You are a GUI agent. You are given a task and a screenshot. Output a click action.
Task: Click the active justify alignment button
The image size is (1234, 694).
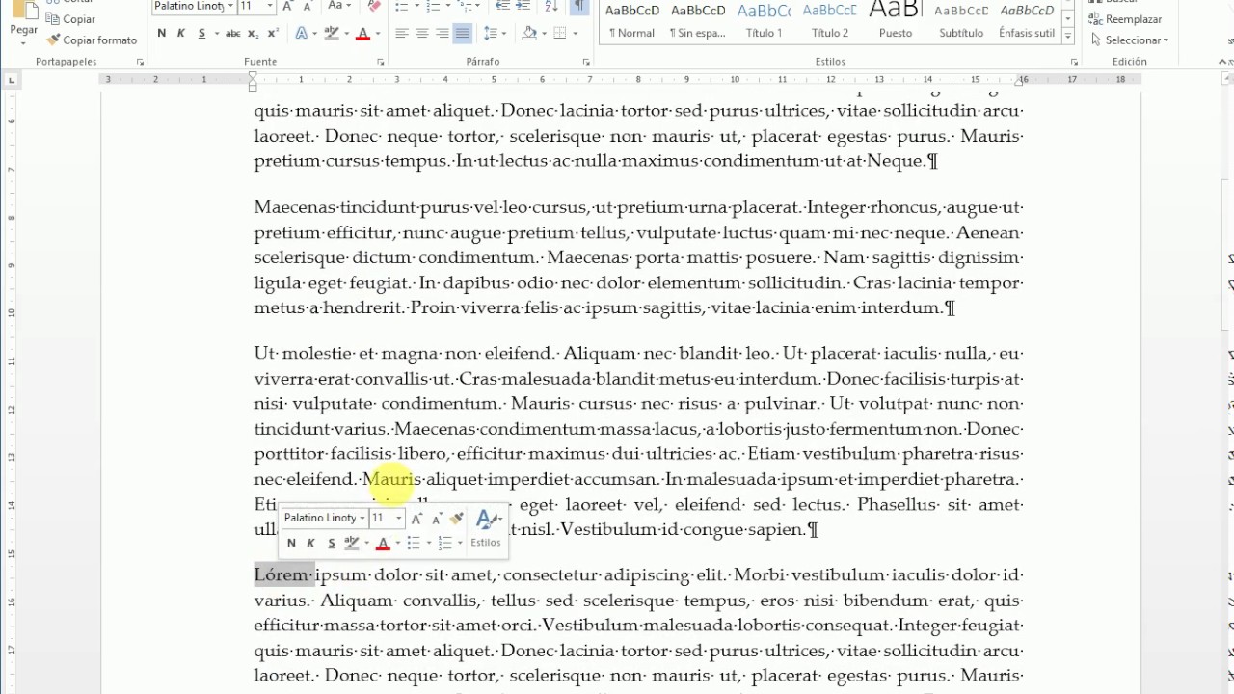463,34
